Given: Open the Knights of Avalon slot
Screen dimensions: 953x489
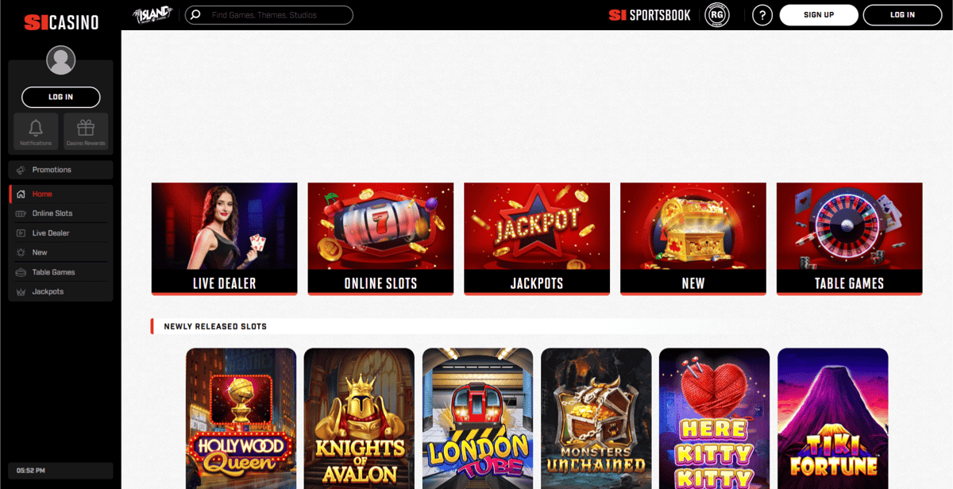Looking at the screenshot, I should click(x=359, y=418).
